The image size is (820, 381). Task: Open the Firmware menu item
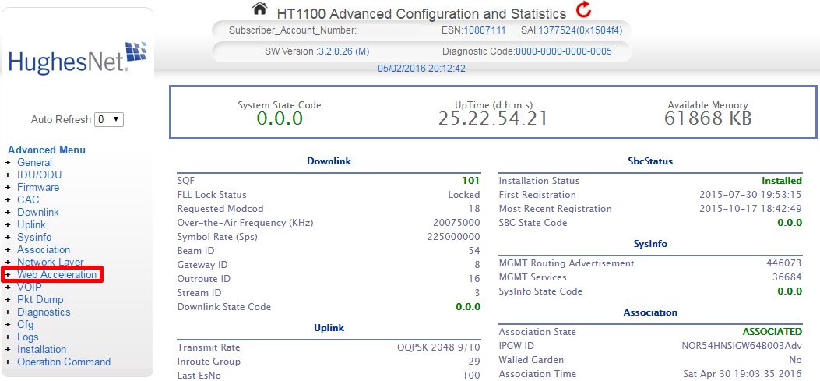click(x=38, y=188)
